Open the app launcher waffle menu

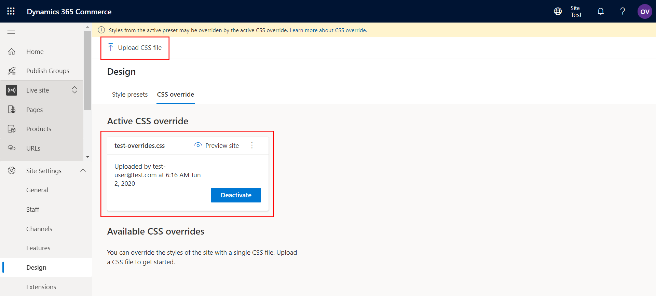pyautogui.click(x=11, y=11)
